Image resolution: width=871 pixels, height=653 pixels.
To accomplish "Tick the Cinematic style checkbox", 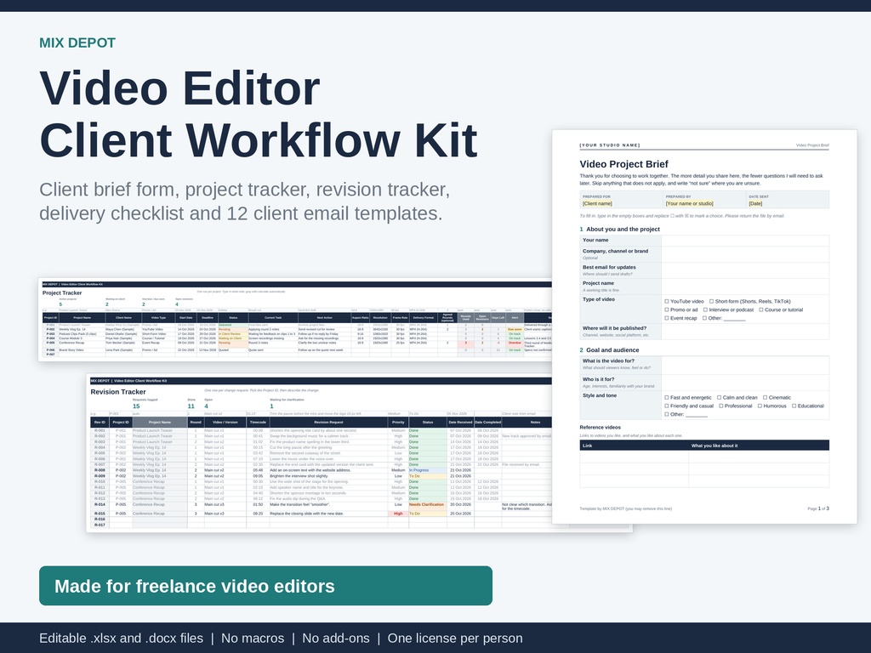I will point(765,398).
